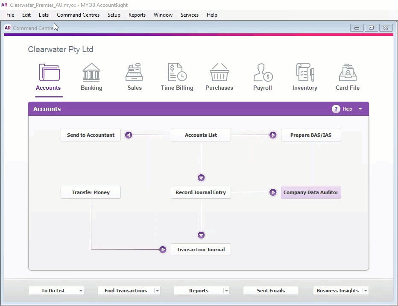Expand the Find Transactions dropdown arrow
The width and height of the screenshot is (398, 306).
pyautogui.click(x=158, y=291)
